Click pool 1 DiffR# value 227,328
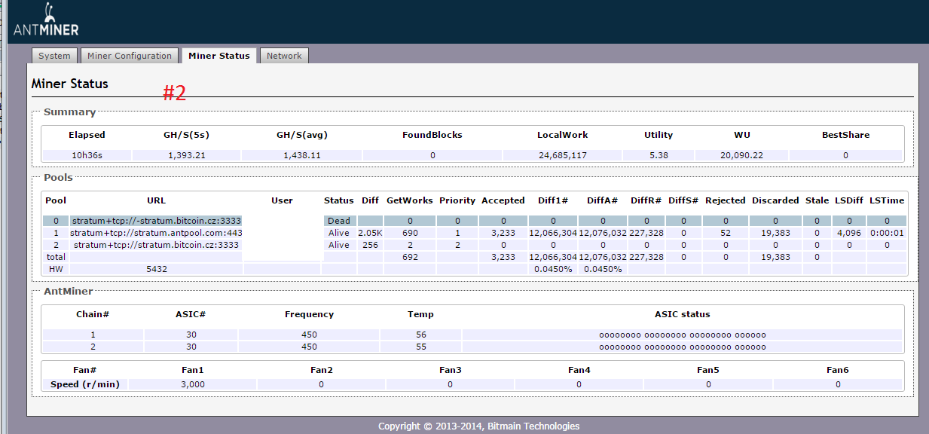 coord(646,233)
